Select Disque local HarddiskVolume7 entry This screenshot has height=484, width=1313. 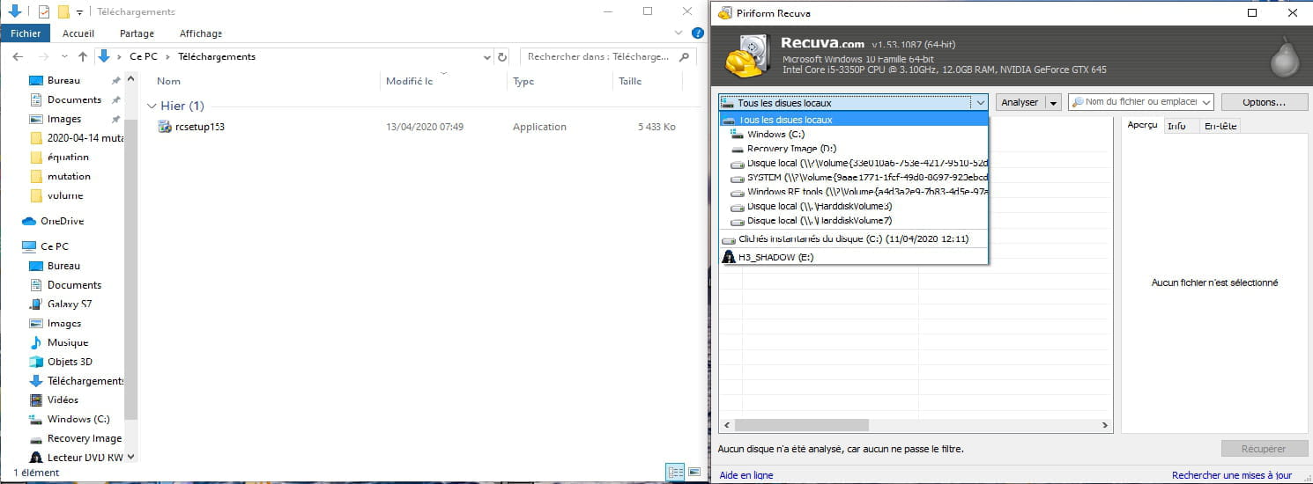click(854, 221)
